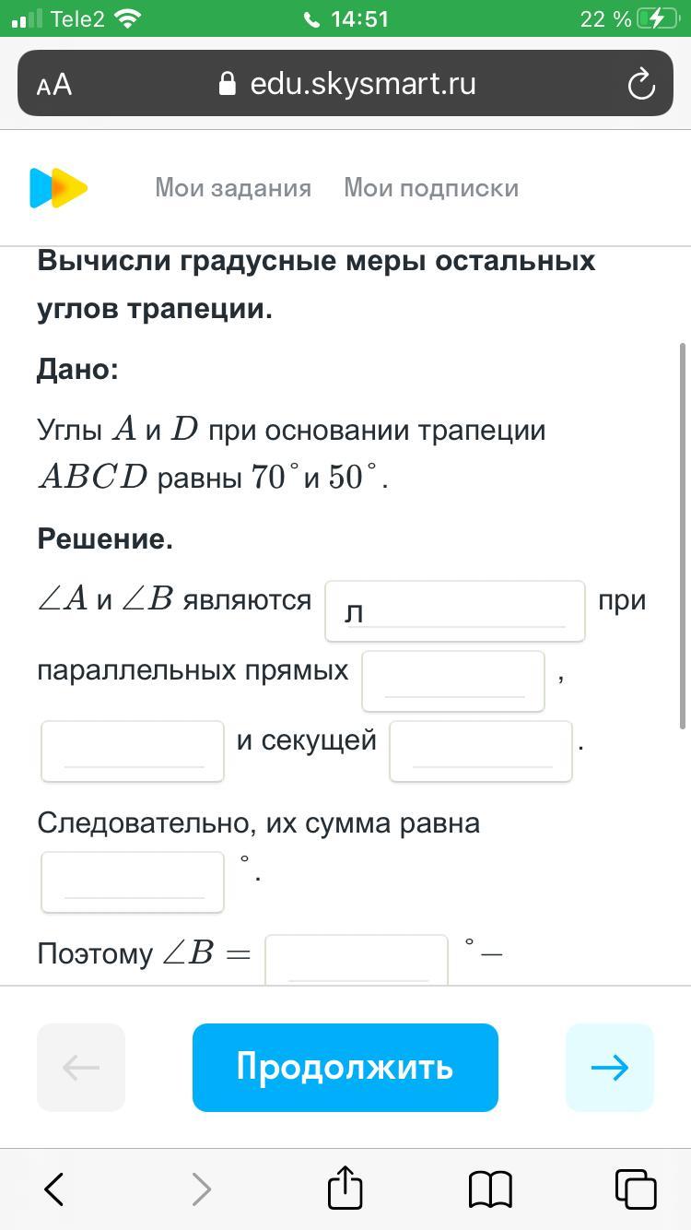The height and width of the screenshot is (1230, 691).
Task: Go to next task with right arrow
Action: [610, 1068]
